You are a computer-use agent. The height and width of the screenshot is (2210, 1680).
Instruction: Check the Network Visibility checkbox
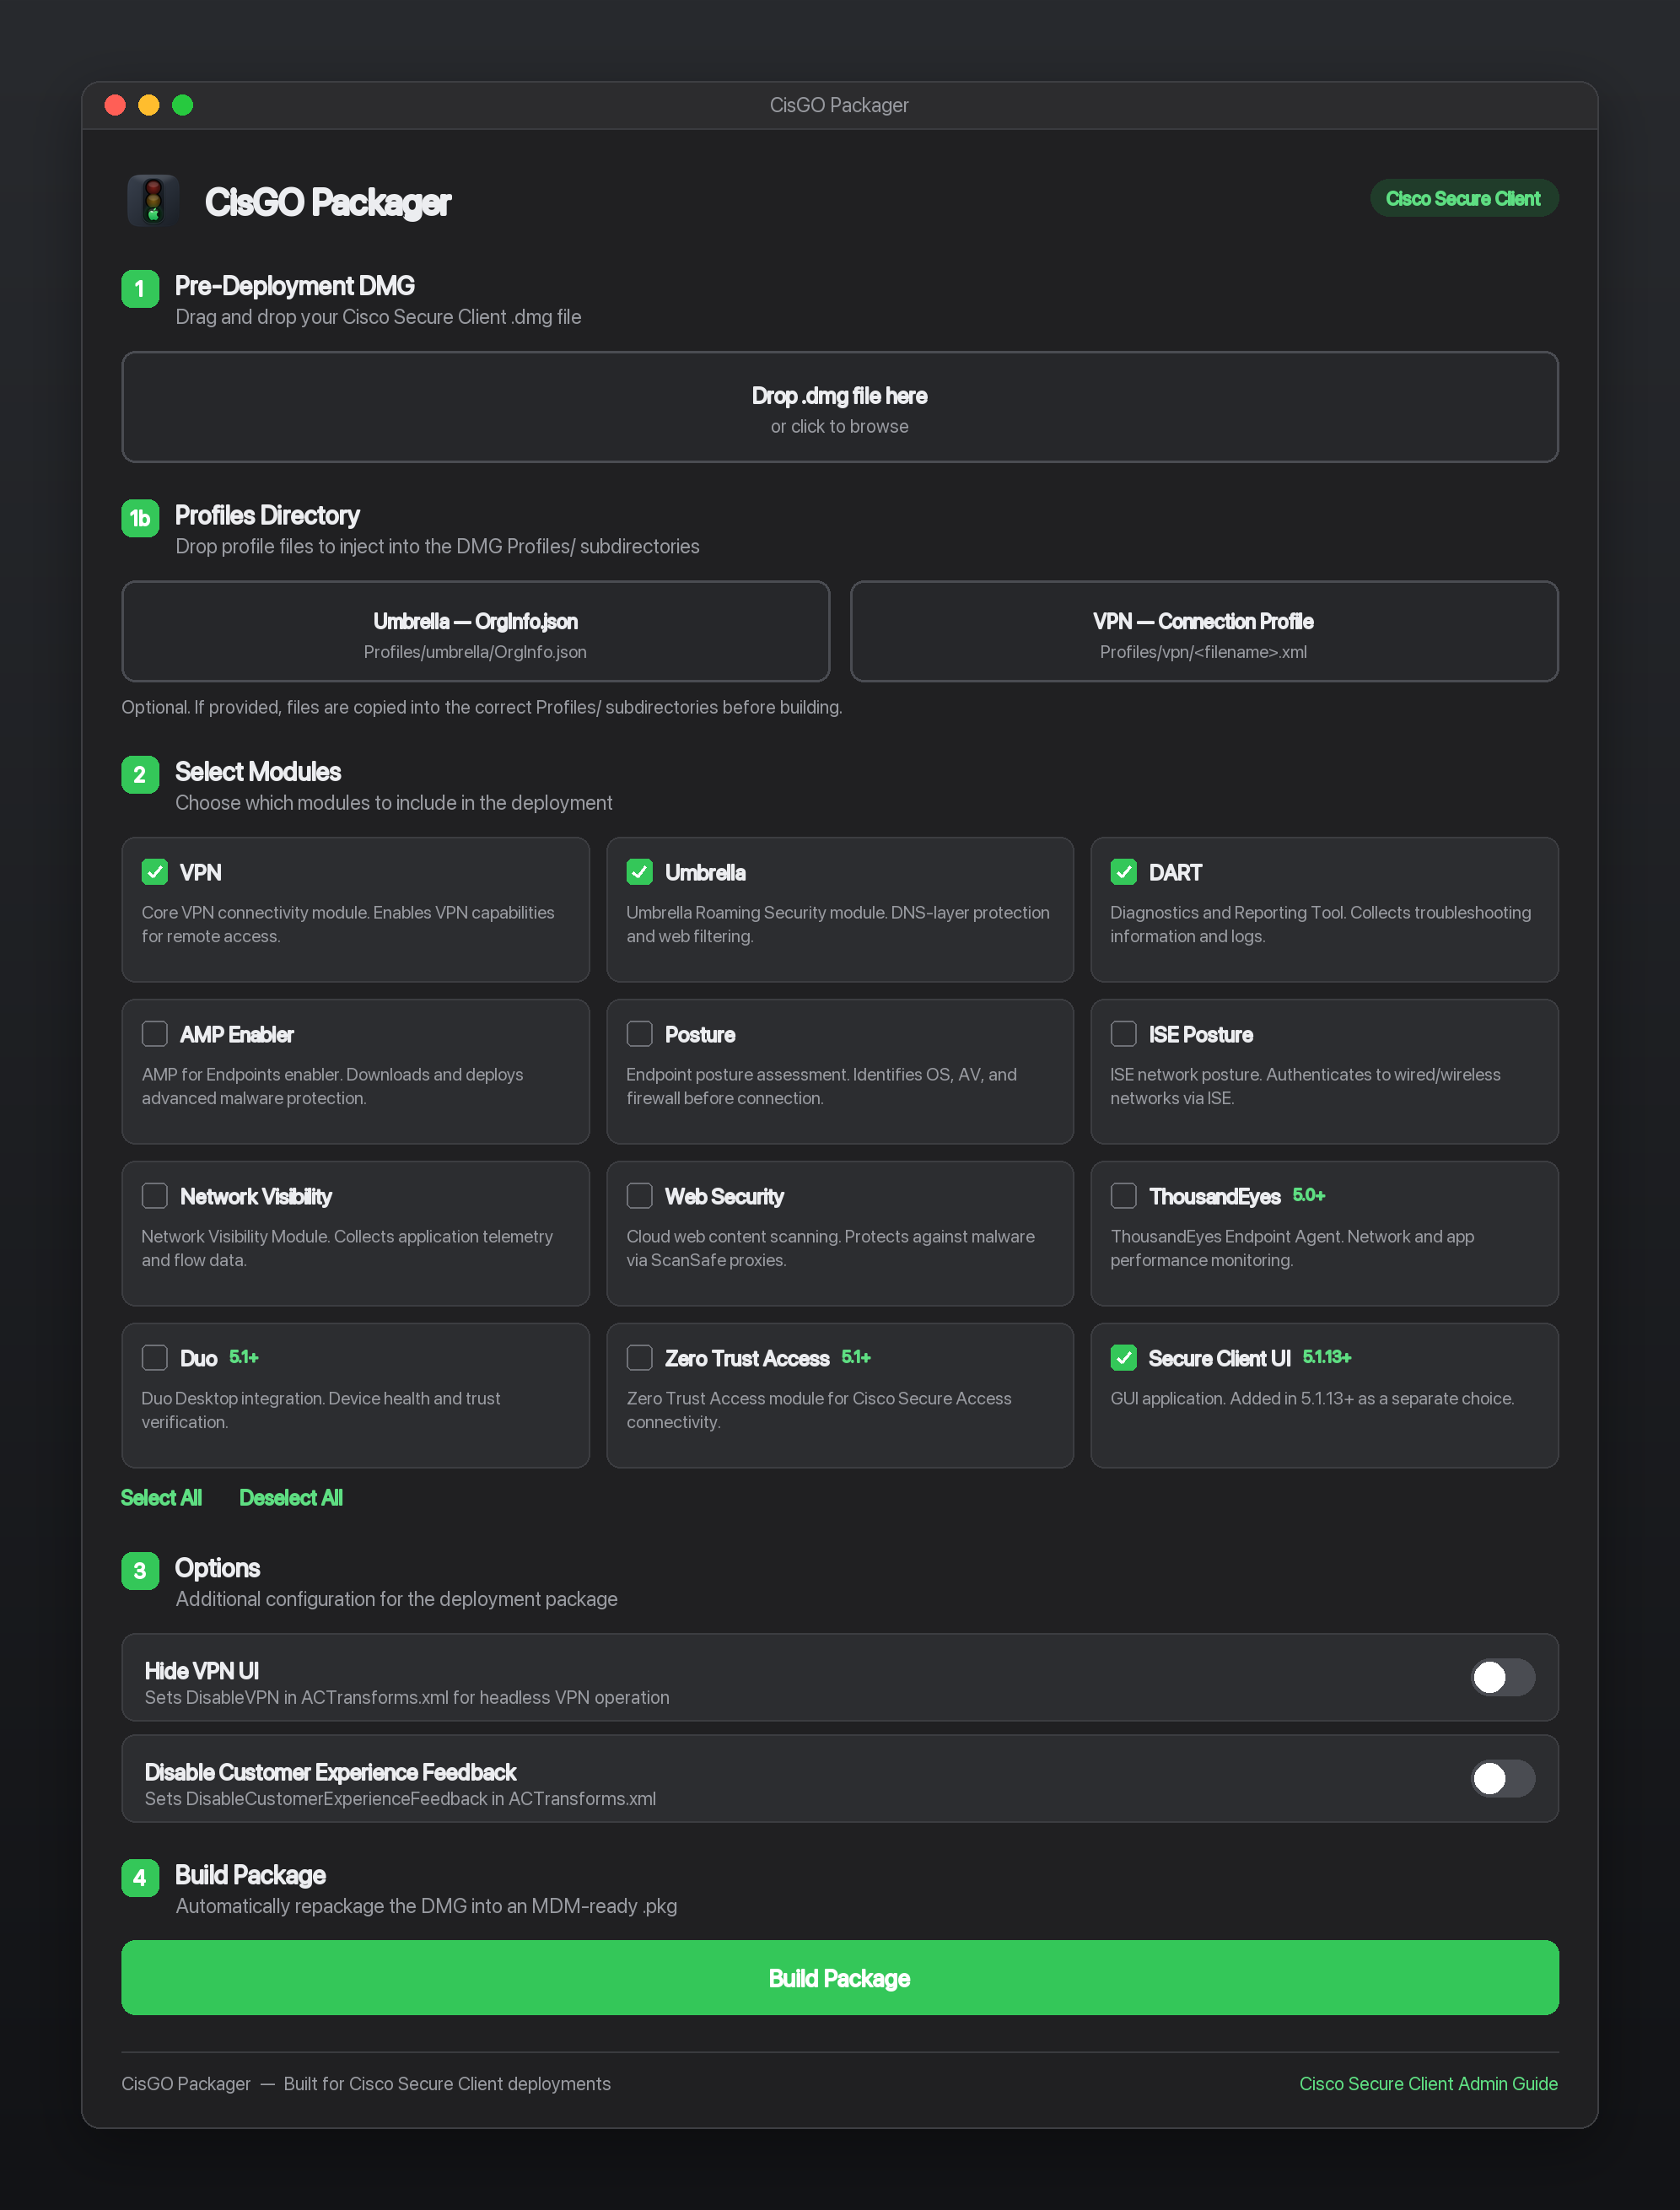coord(155,1196)
